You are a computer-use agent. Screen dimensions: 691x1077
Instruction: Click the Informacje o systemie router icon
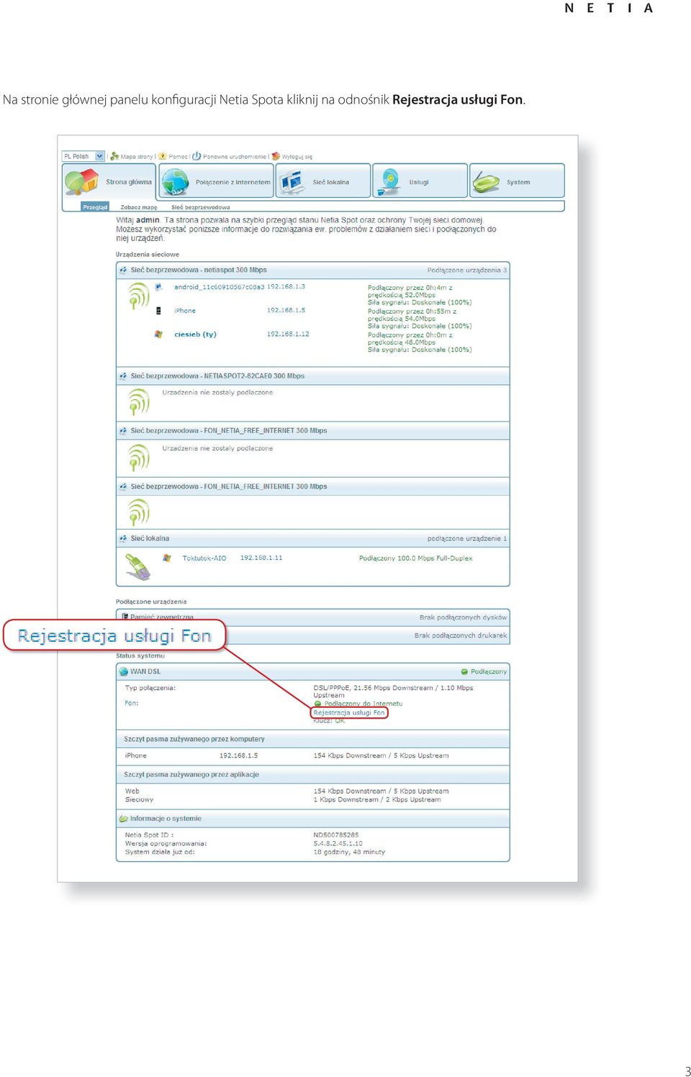[123, 819]
